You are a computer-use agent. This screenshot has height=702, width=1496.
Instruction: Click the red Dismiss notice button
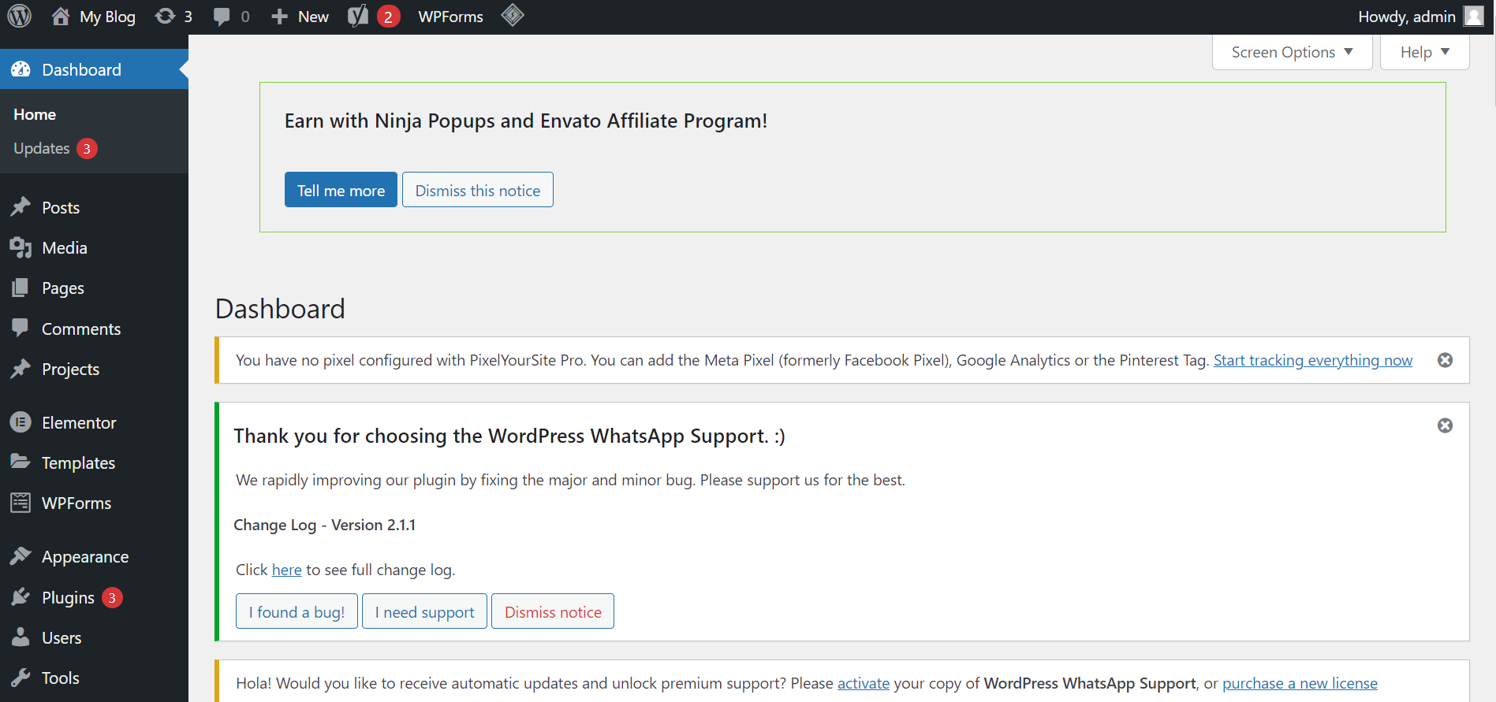[x=553, y=611]
